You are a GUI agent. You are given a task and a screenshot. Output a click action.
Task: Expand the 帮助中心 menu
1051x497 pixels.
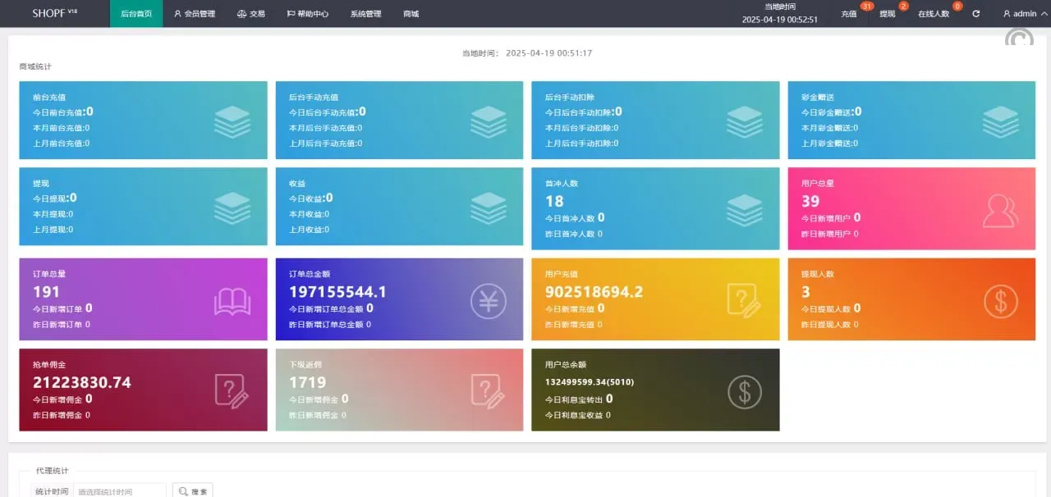coord(308,14)
